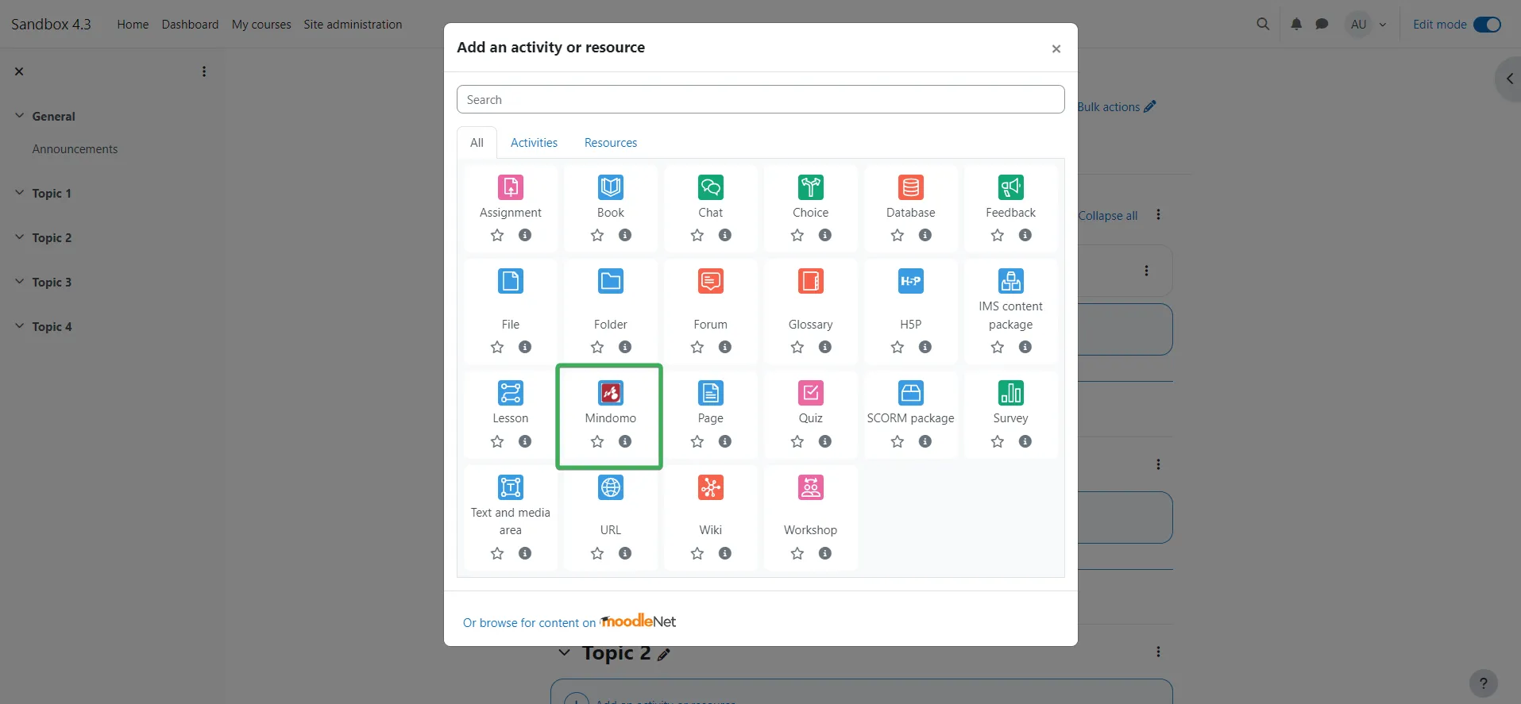The height and width of the screenshot is (704, 1521).
Task: Switch to the Activities tab
Action: [534, 143]
